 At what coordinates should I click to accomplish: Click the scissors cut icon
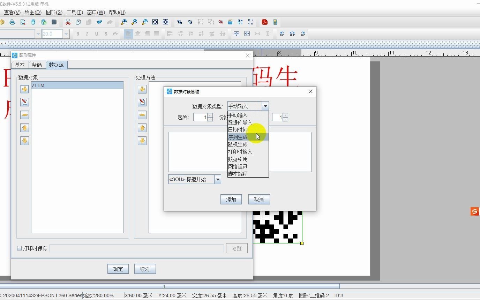tap(68, 22)
